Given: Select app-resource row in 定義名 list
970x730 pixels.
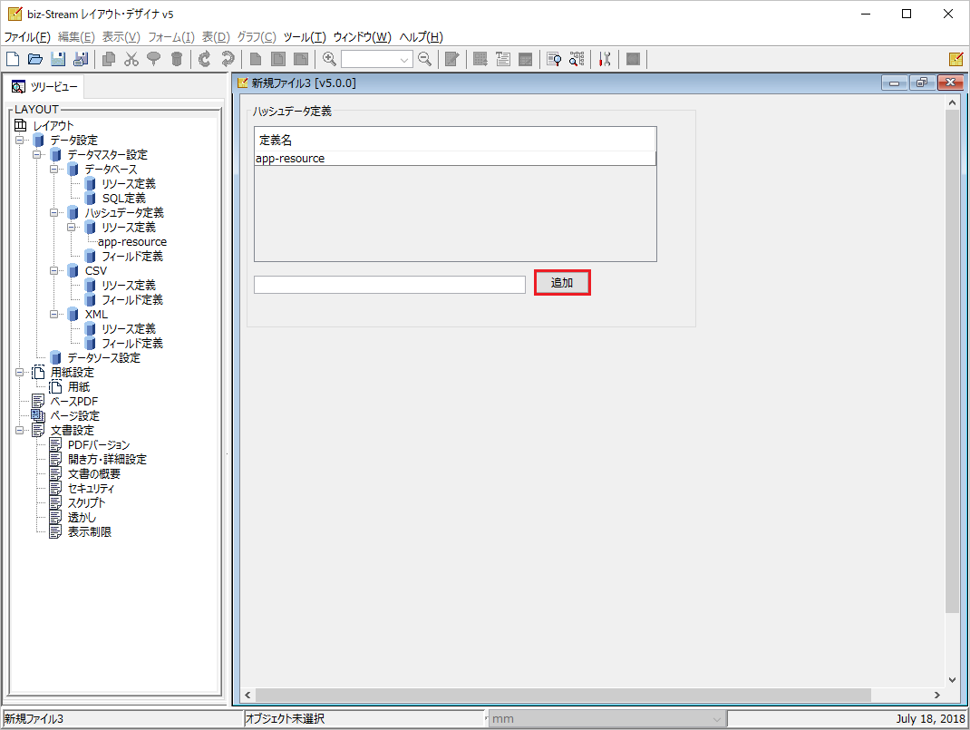Looking at the screenshot, I should (x=455, y=159).
